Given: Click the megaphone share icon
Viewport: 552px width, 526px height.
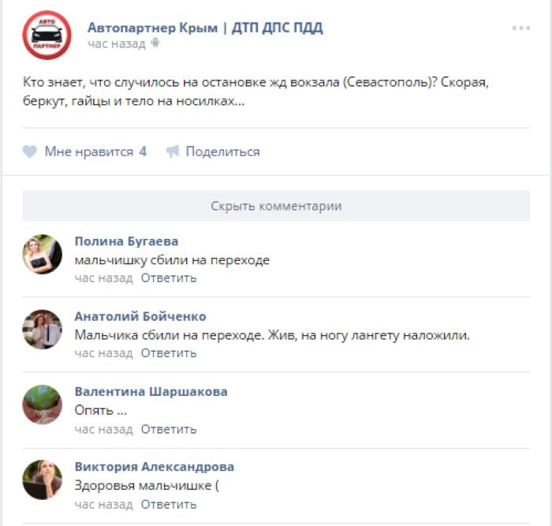Looking at the screenshot, I should (x=173, y=151).
